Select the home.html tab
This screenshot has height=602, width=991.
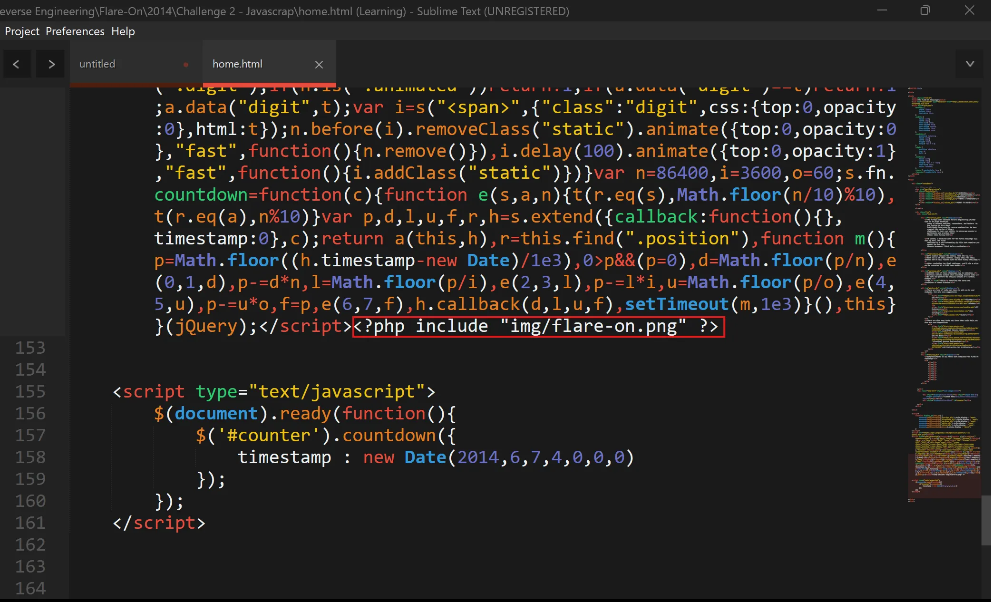tap(237, 64)
